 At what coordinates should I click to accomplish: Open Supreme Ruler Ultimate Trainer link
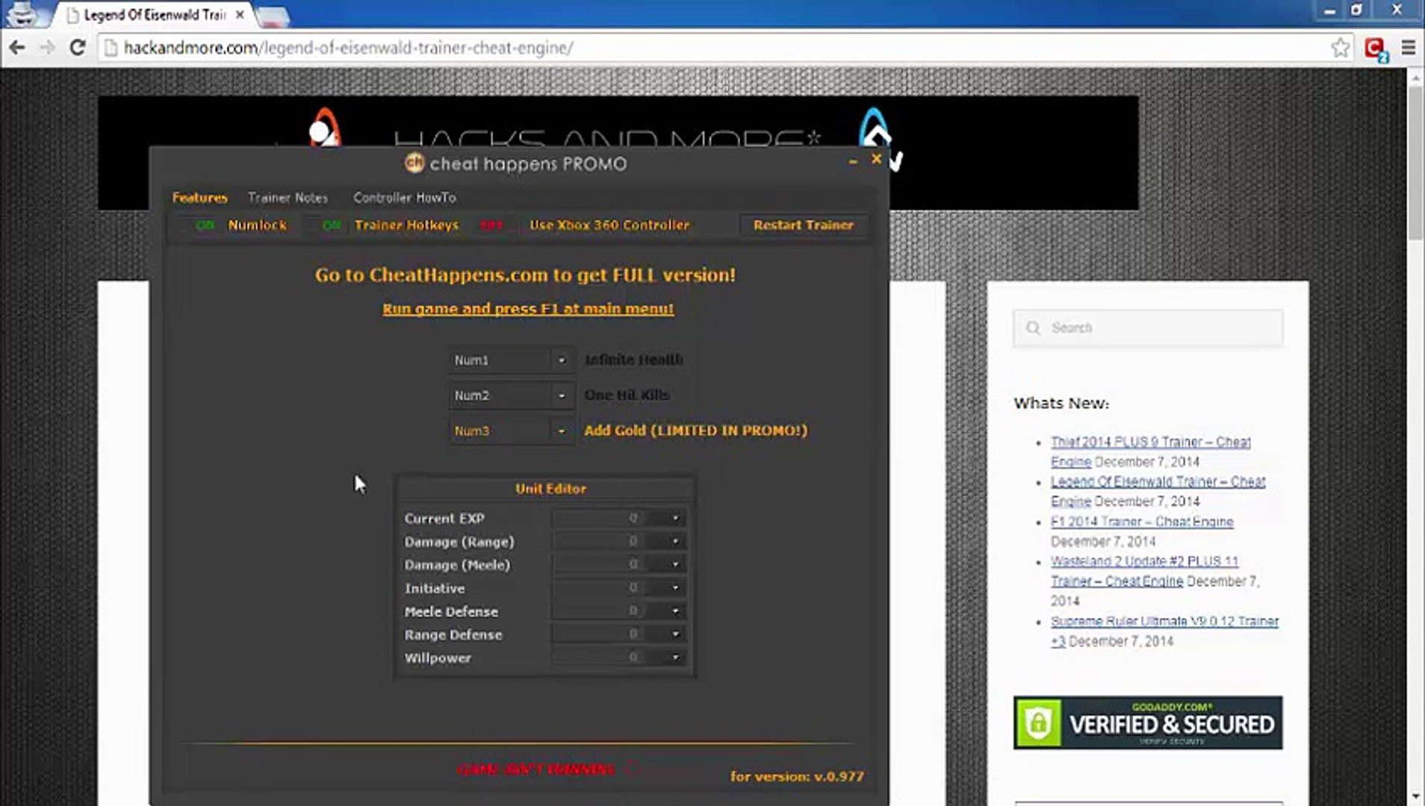point(1164,631)
